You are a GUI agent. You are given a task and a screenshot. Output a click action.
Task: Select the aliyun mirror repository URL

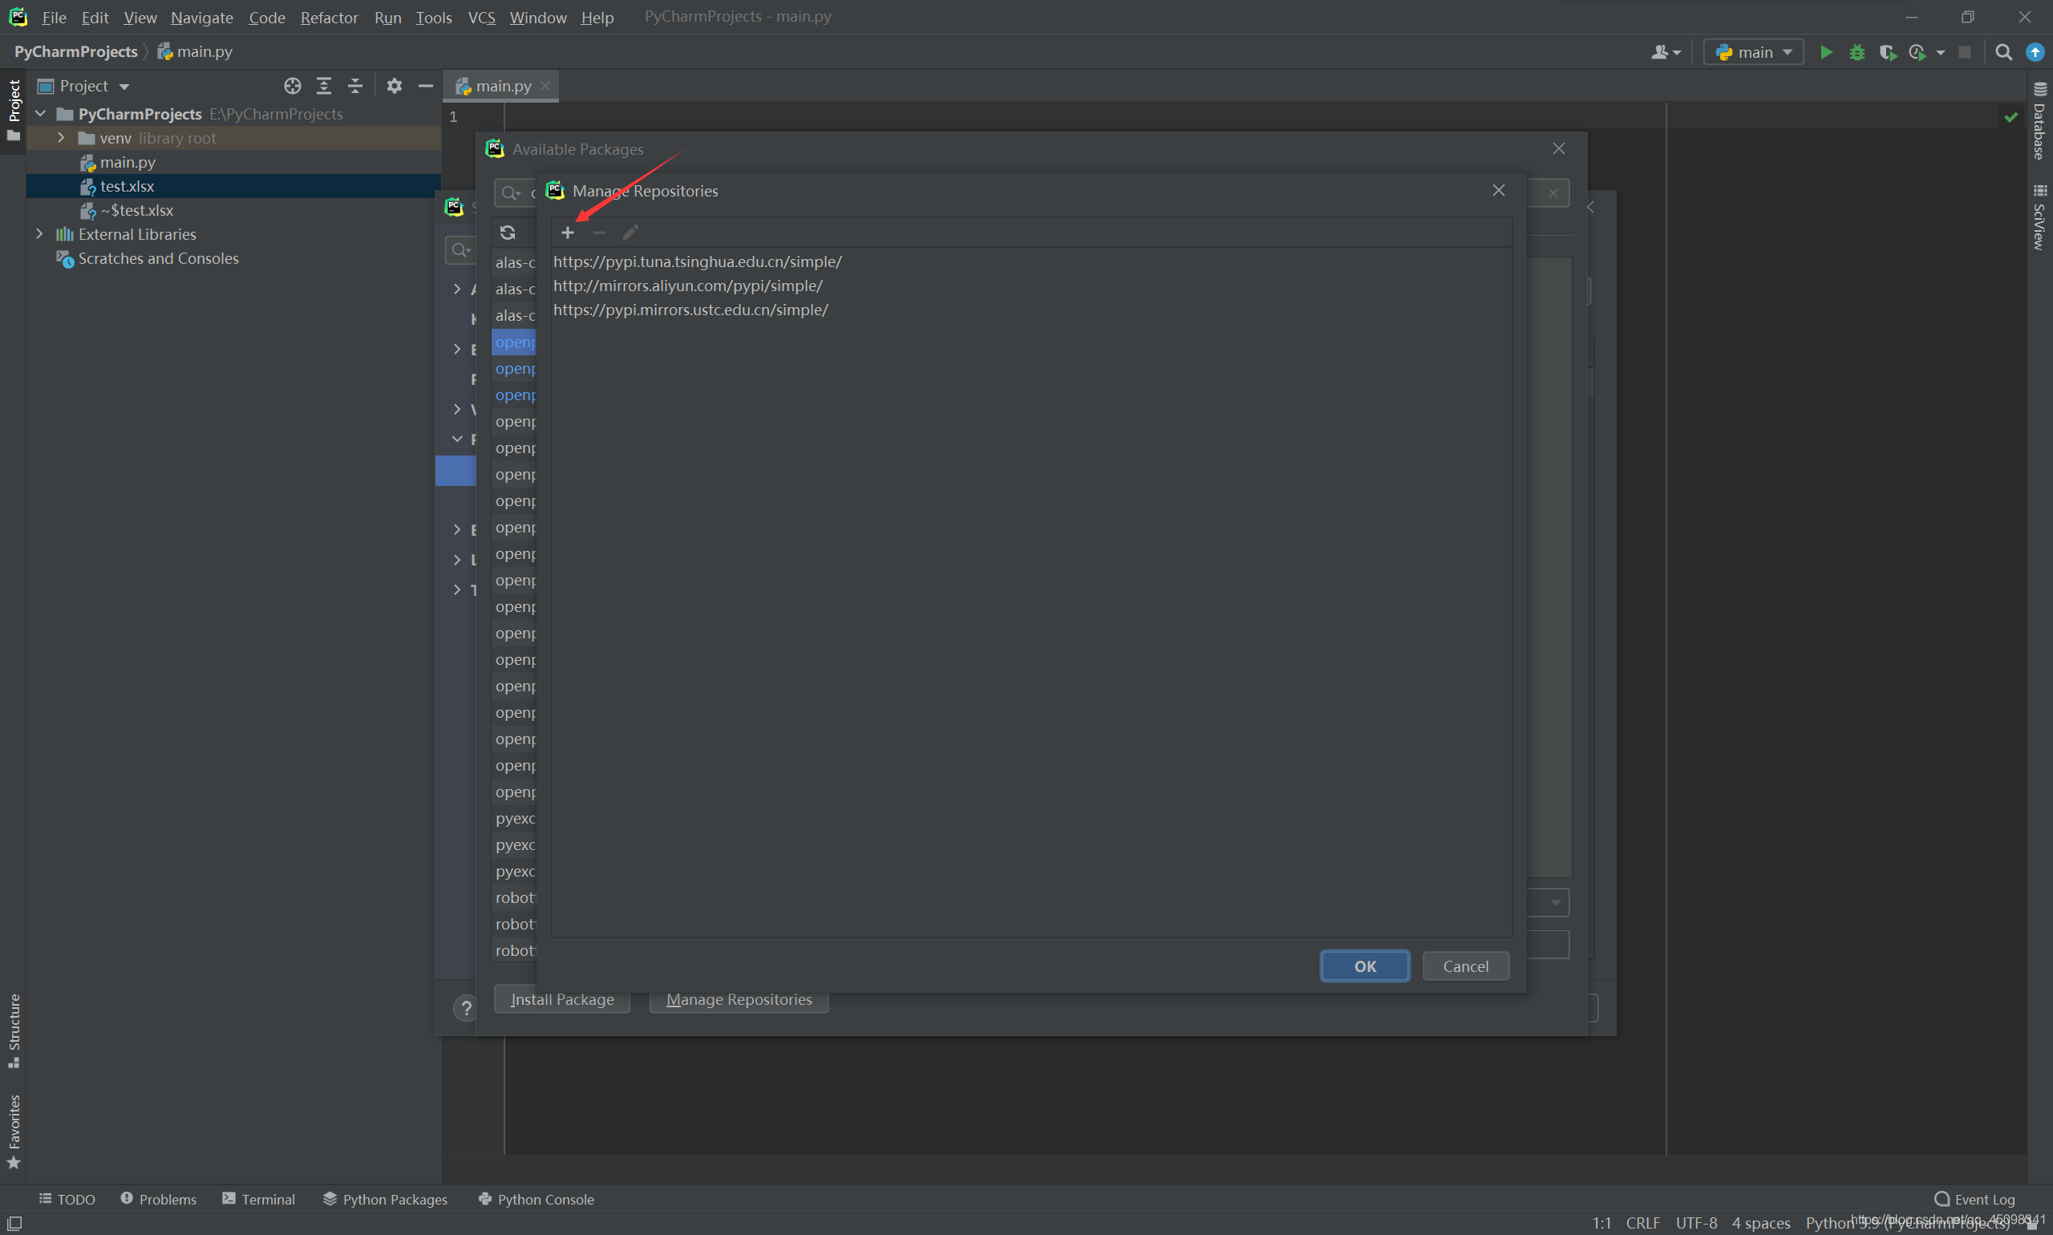point(687,285)
